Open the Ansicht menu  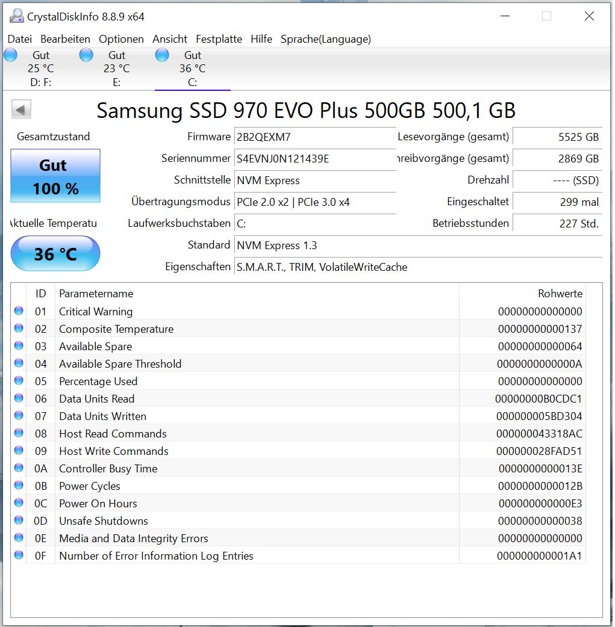(x=170, y=39)
